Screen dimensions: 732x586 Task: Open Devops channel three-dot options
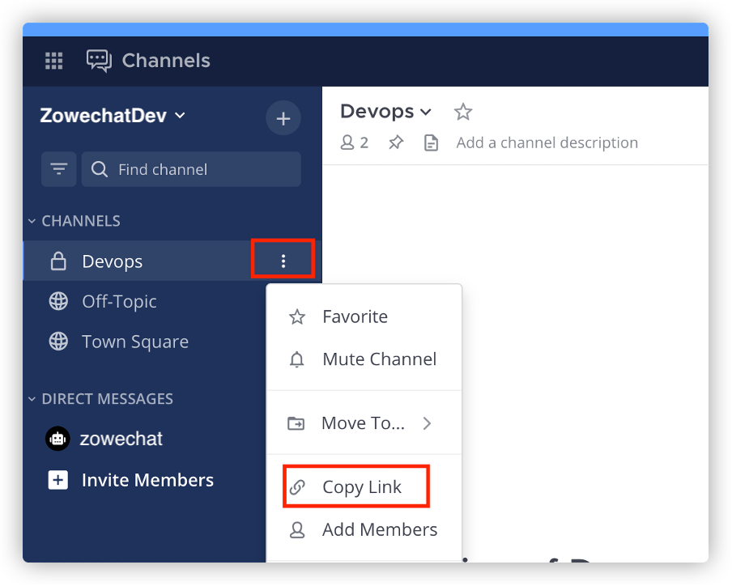pyautogui.click(x=283, y=261)
